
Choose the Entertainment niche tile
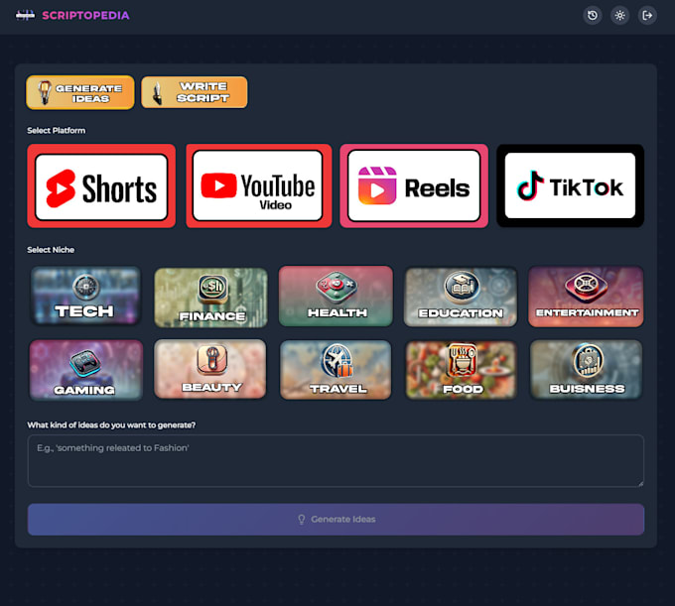586,297
